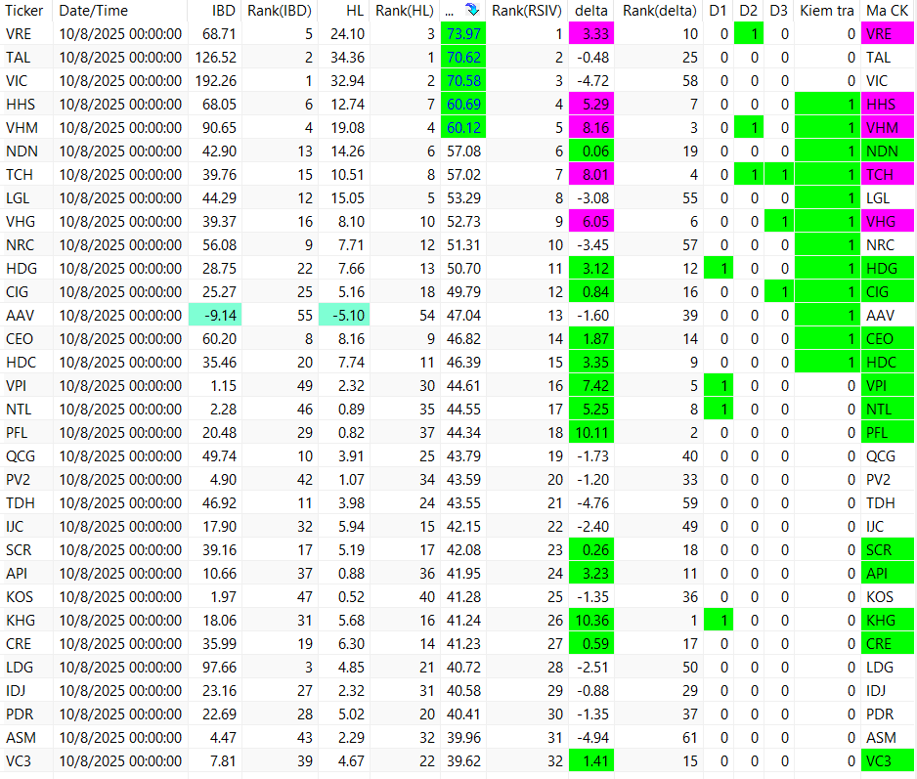The height and width of the screenshot is (779, 917).
Task: Click the Rank(RSIV) column header
Action: pos(527,11)
